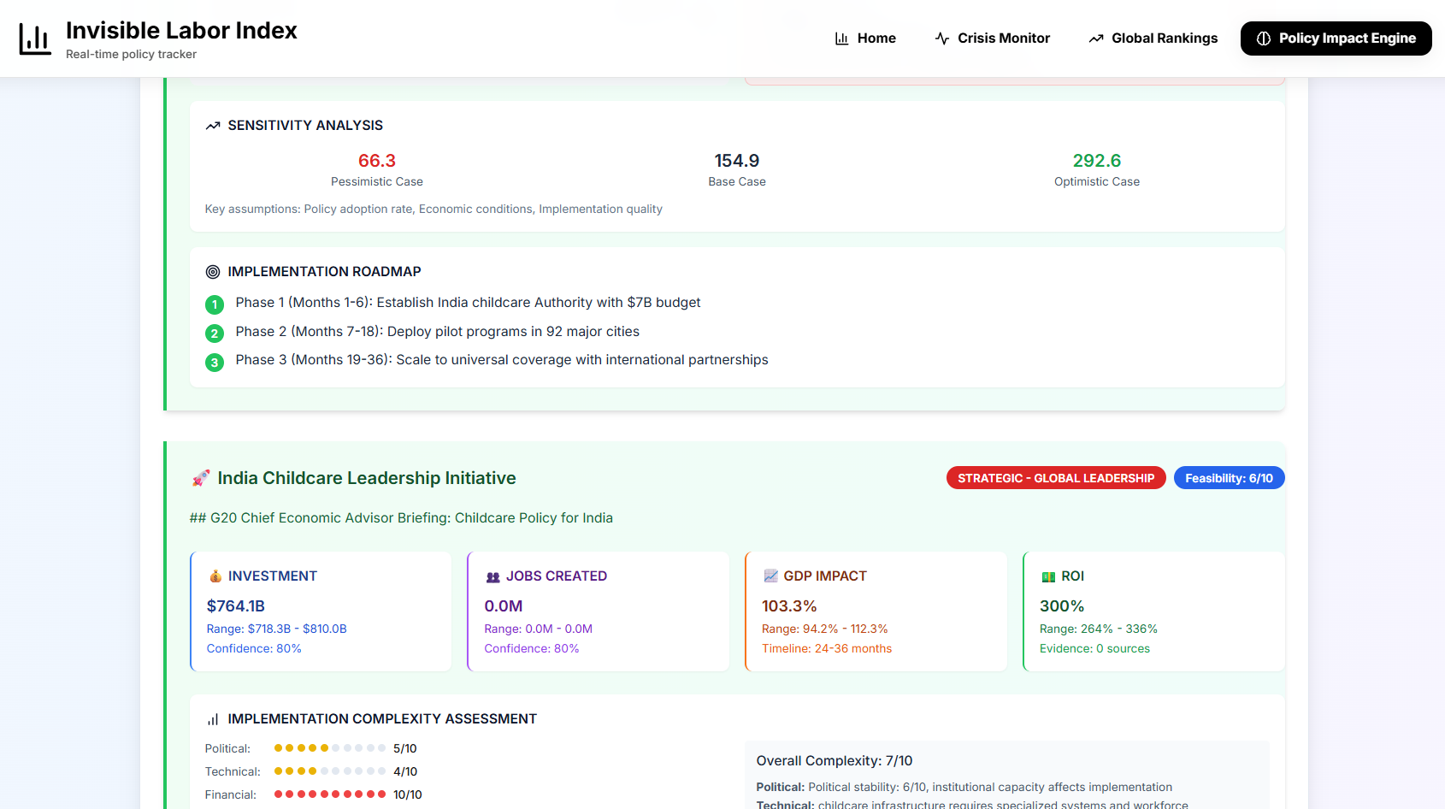
Task: Select the Policy Impact Engine tab
Action: pyautogui.click(x=1336, y=38)
